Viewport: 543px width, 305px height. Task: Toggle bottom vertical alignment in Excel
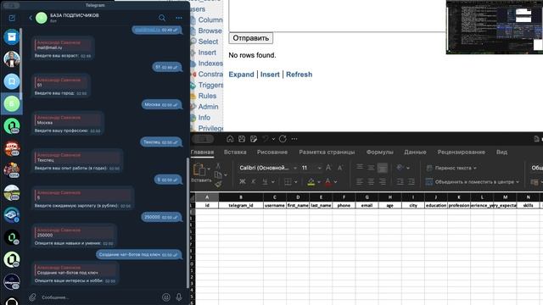(383, 168)
